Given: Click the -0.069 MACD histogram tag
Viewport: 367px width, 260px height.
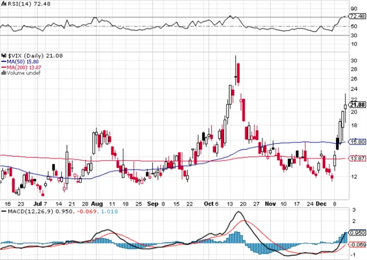Looking at the screenshot, I should [x=357, y=245].
